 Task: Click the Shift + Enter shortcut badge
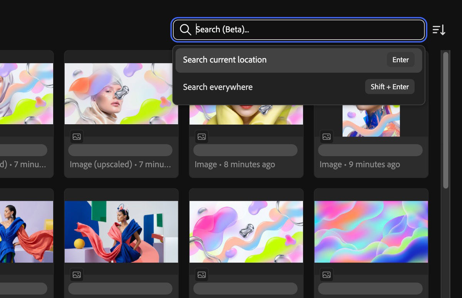pos(390,87)
